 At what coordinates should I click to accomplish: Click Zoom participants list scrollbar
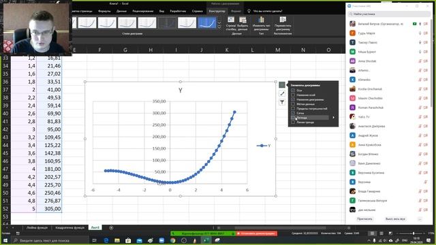pyautogui.click(x=431, y=63)
